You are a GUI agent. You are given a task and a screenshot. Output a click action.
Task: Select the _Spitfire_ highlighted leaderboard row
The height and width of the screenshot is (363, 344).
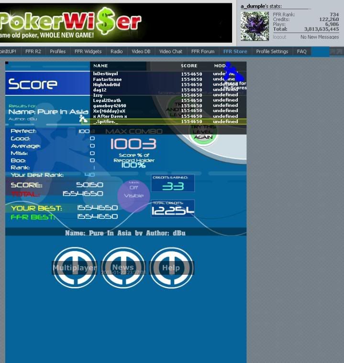(x=168, y=122)
